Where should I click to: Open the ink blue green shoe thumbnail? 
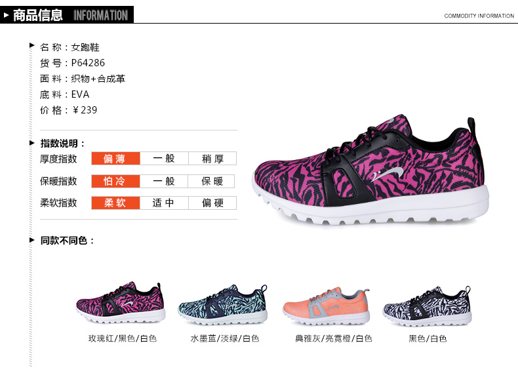[223, 304]
